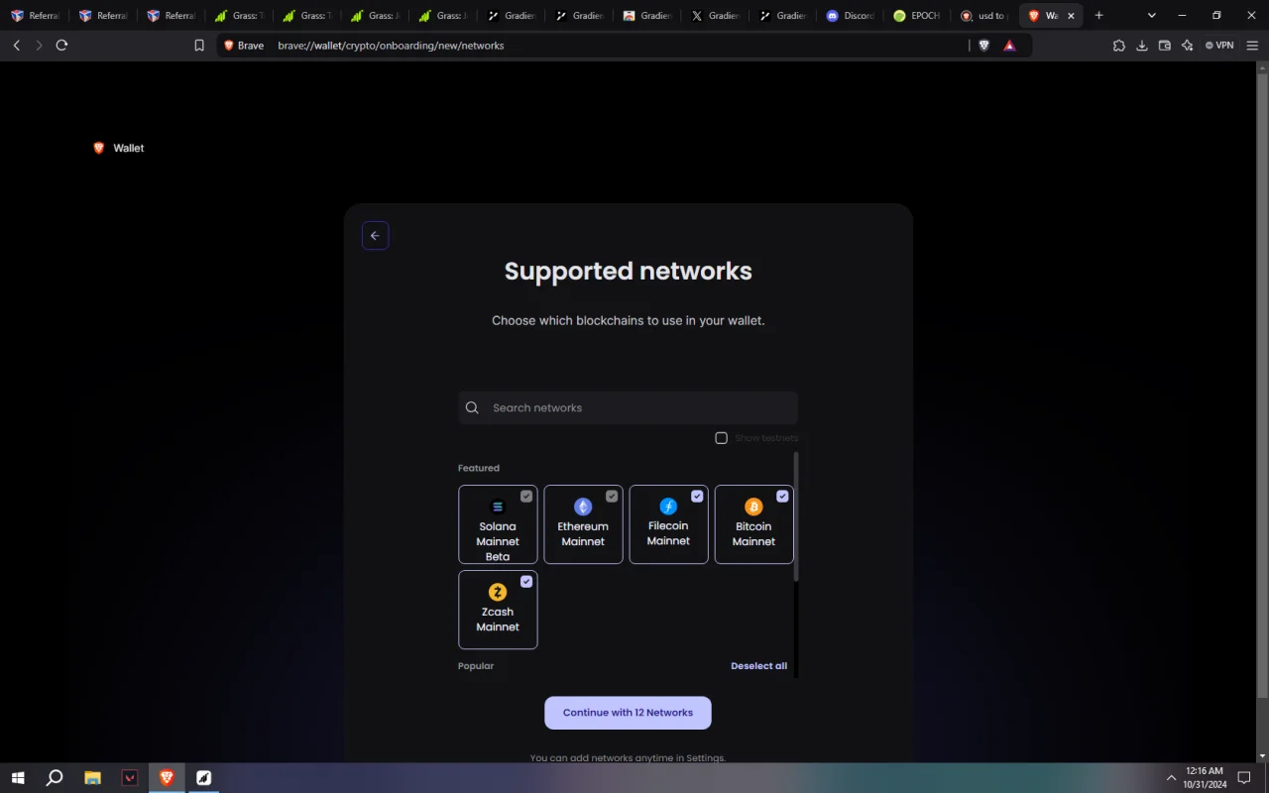
Task: Open the Leo AI sparkle icon
Action: point(1188,46)
